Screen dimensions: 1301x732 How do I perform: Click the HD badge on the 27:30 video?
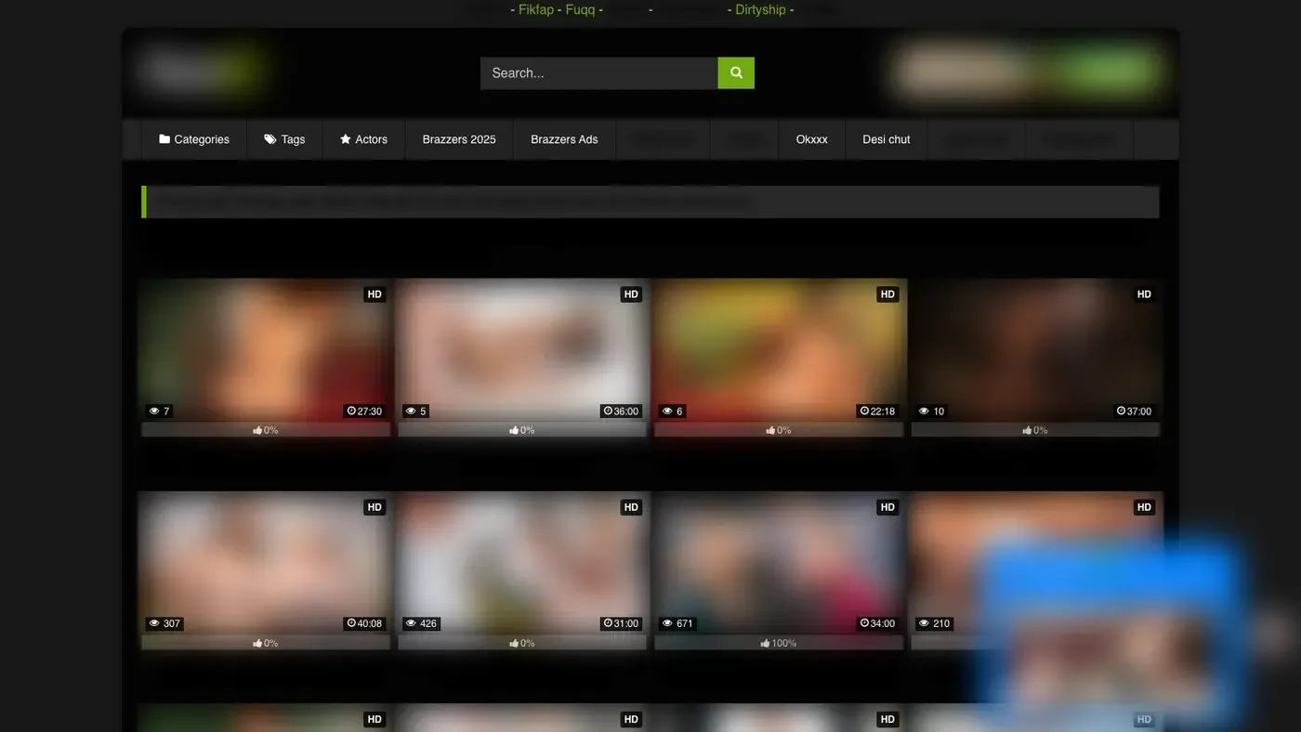coord(375,294)
